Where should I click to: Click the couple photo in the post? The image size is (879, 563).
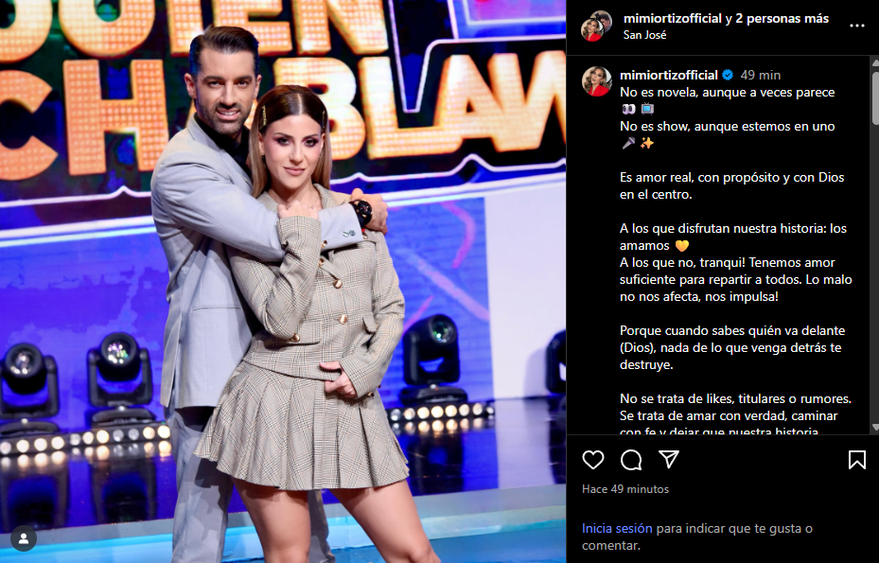[283, 282]
